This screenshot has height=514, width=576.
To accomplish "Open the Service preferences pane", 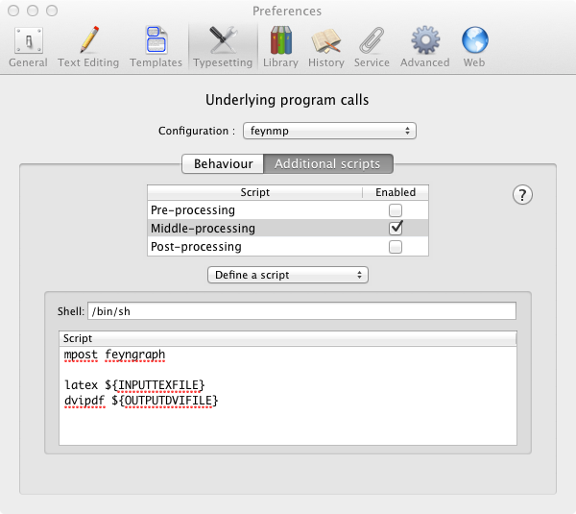I will click(372, 46).
